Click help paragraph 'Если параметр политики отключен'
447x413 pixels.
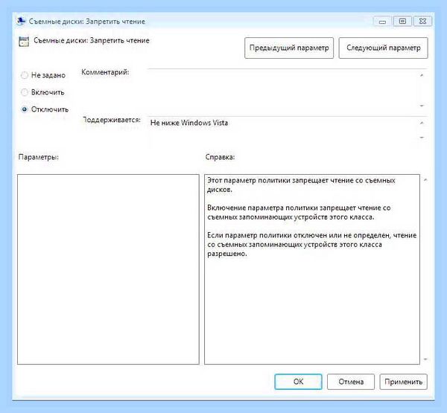pos(312,244)
